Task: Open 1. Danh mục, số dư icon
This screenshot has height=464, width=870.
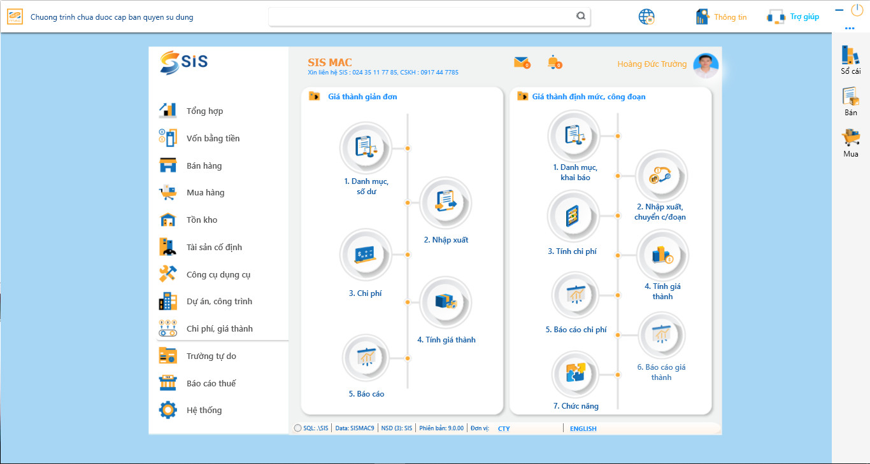Action: coord(366,147)
